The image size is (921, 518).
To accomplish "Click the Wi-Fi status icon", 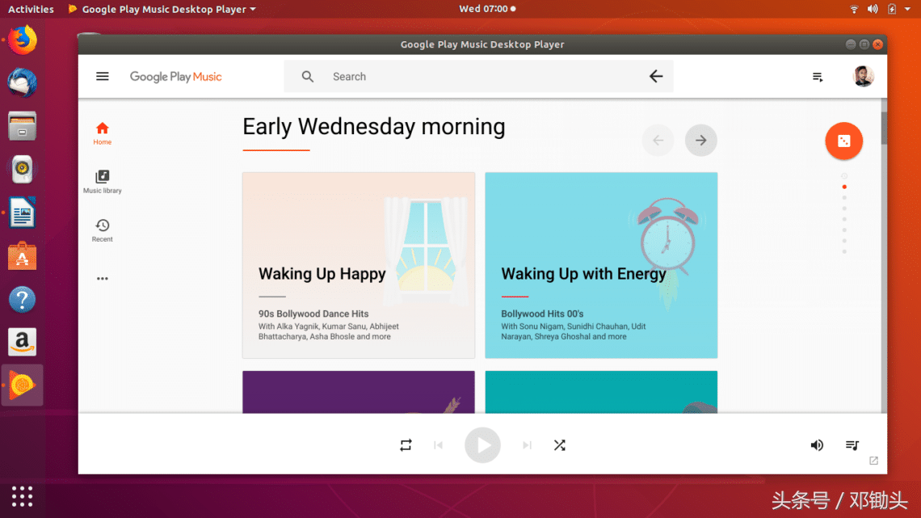I will (854, 9).
